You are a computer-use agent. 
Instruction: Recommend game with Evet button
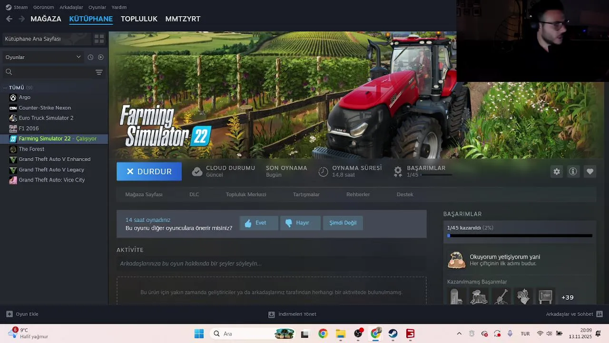pos(259,223)
